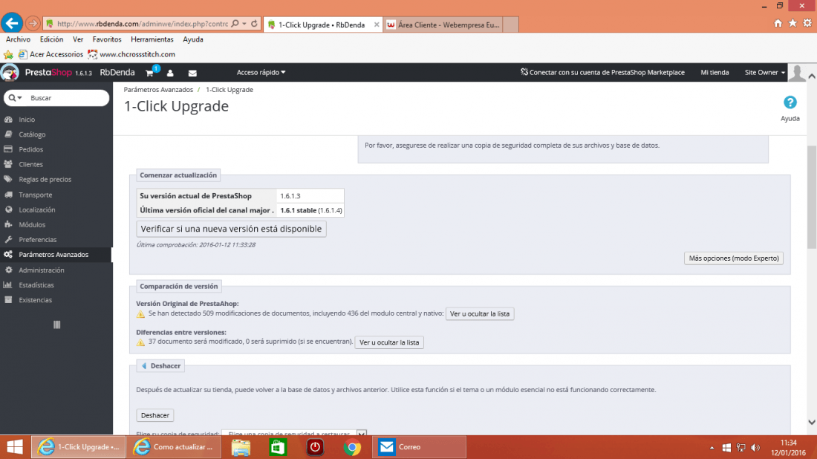Image resolution: width=817 pixels, height=459 pixels.
Task: Click the network tray icon
Action: tap(740, 448)
